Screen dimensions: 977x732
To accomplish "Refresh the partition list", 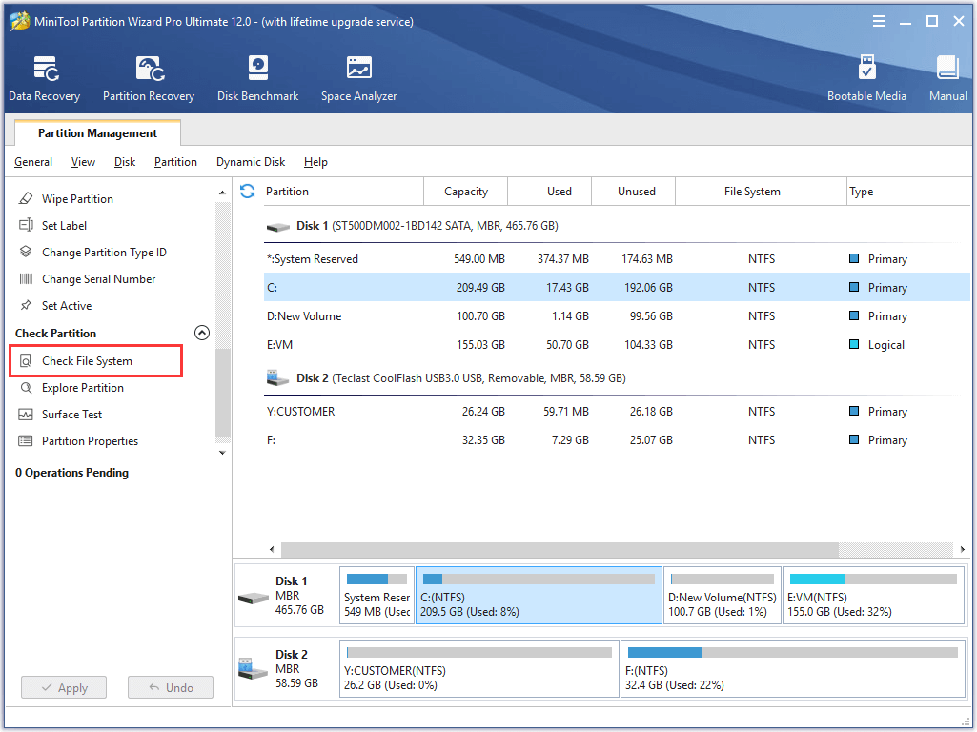I will point(247,191).
